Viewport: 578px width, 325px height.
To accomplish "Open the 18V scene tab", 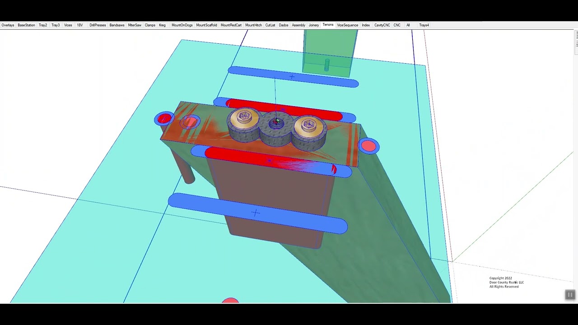I will point(80,25).
